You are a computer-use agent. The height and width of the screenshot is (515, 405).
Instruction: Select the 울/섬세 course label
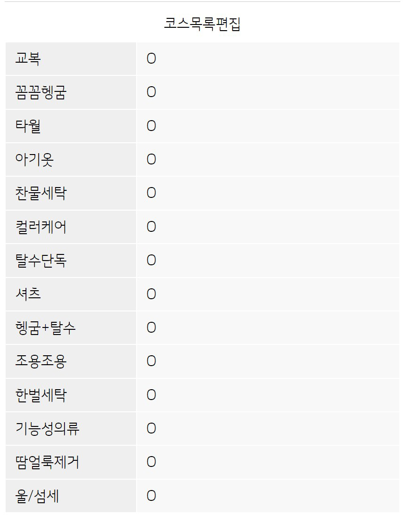coord(37,496)
